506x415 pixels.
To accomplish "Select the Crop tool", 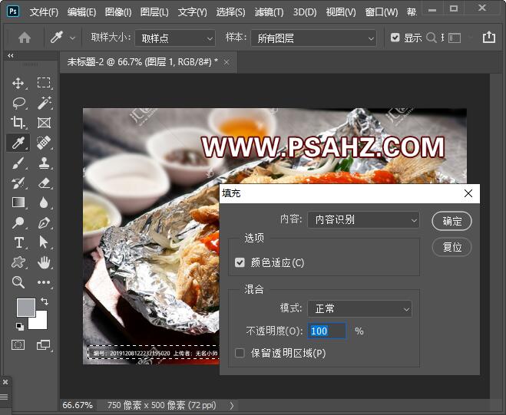I will point(18,123).
